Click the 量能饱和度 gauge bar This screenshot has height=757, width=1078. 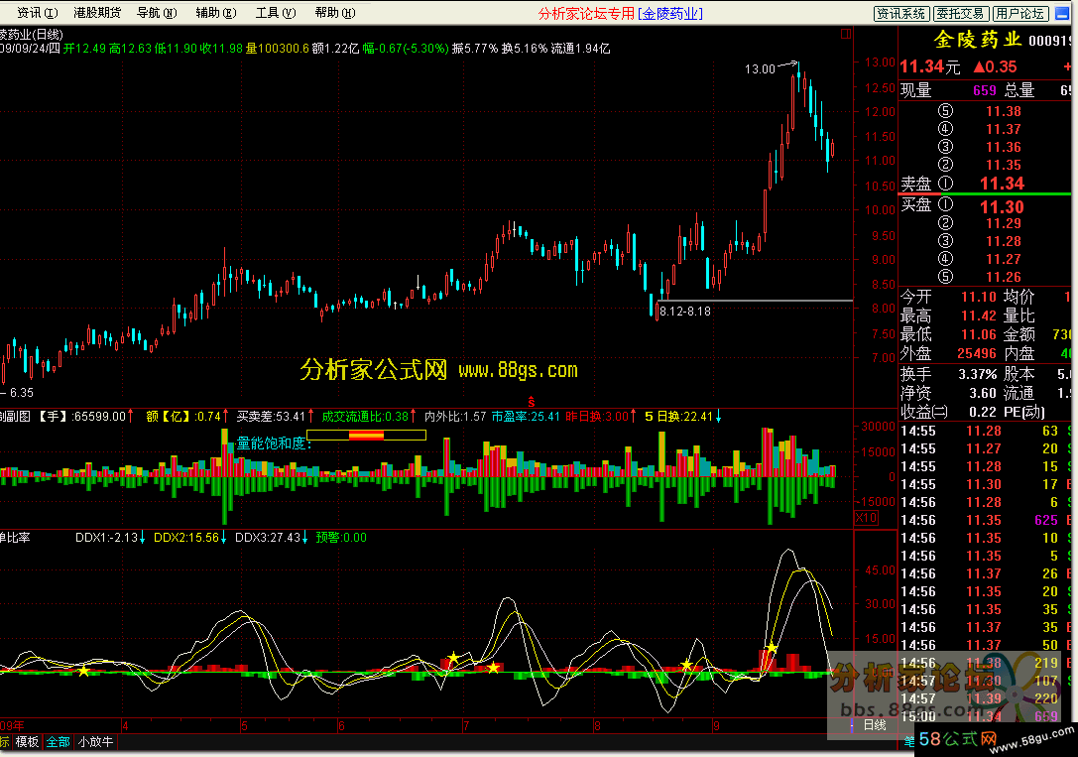click(x=366, y=435)
